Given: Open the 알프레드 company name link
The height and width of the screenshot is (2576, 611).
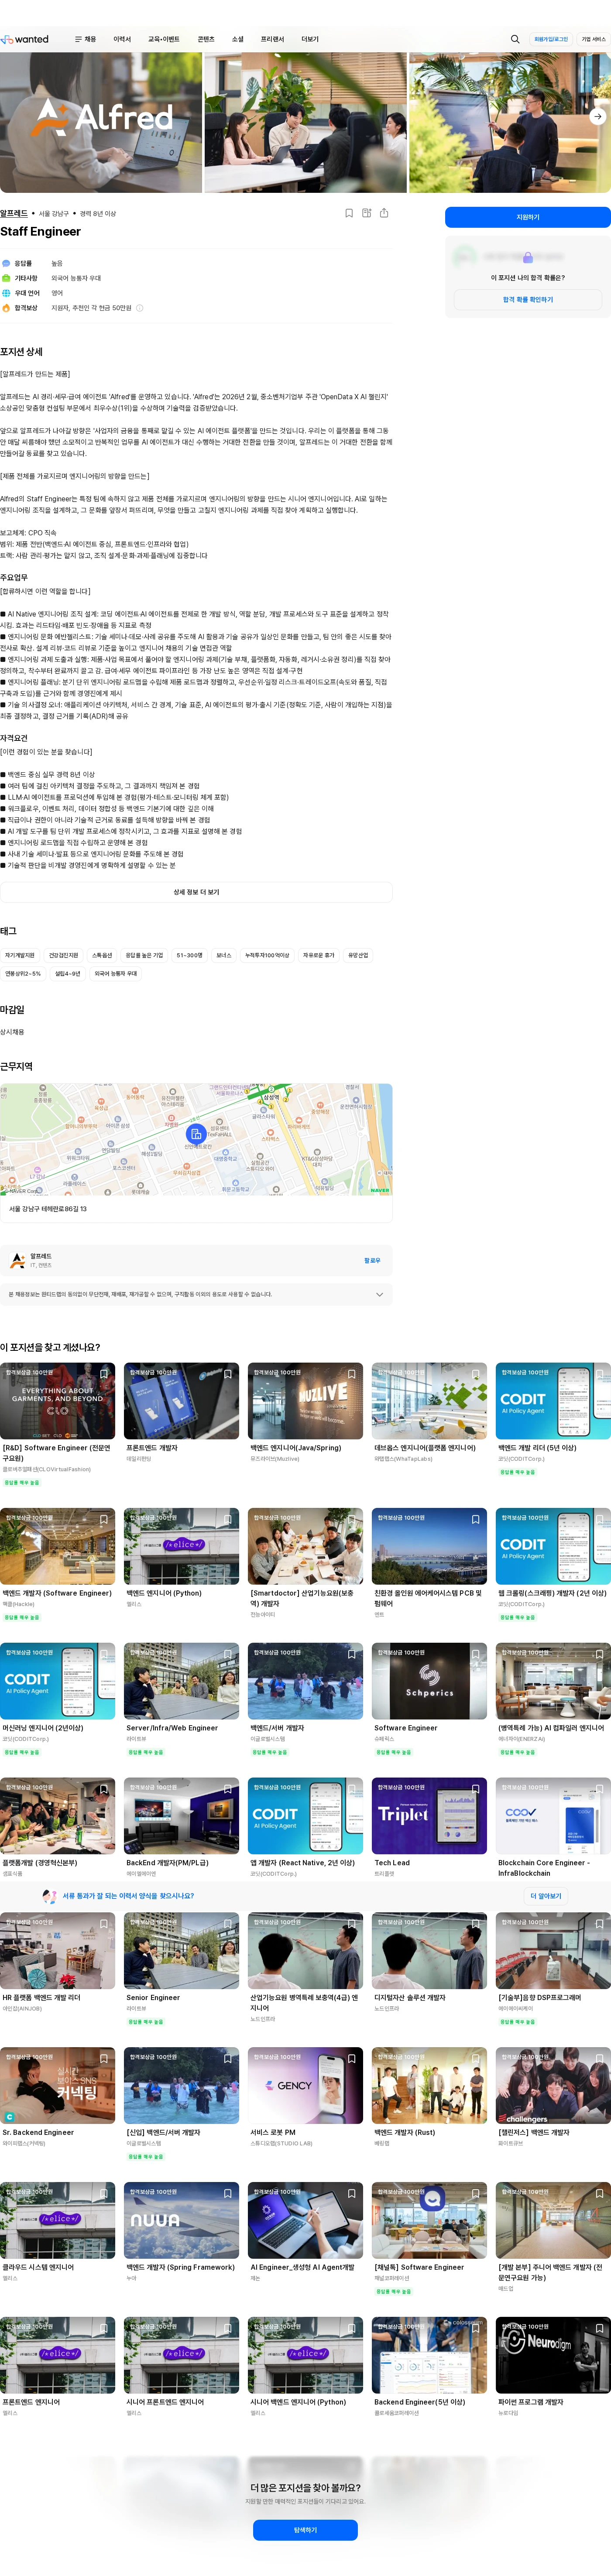Looking at the screenshot, I should coord(14,213).
